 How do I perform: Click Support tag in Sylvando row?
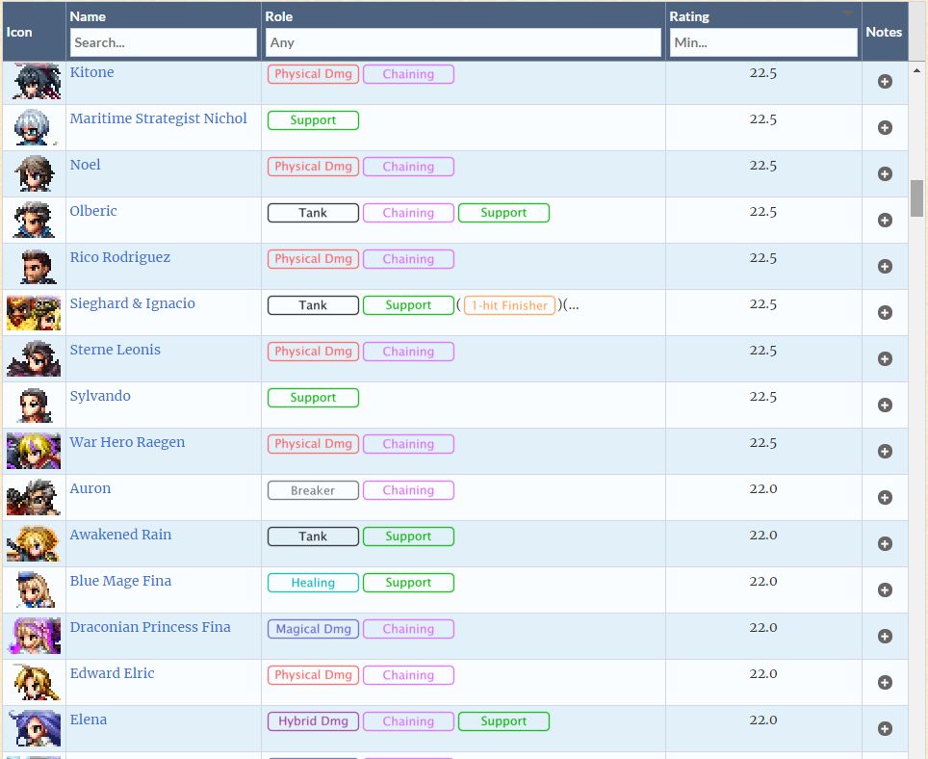(x=313, y=398)
